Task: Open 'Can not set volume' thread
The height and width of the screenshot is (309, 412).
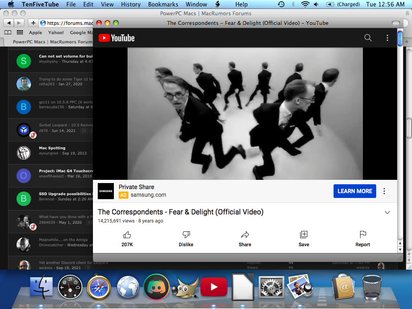Action: pyautogui.click(x=66, y=56)
